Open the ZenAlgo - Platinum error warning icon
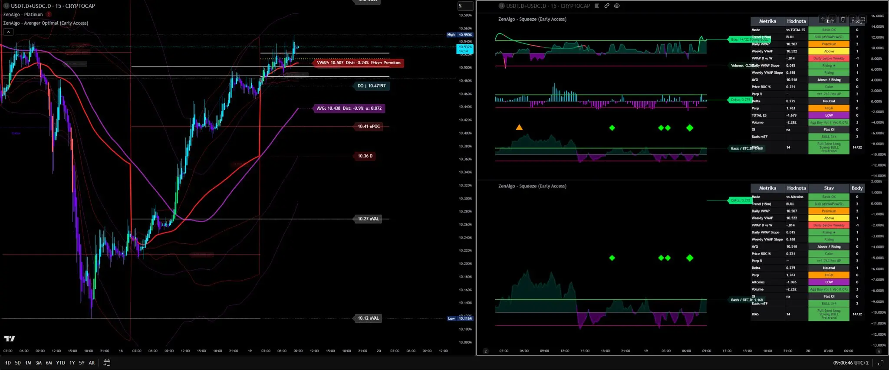The height and width of the screenshot is (370, 889). (x=49, y=14)
